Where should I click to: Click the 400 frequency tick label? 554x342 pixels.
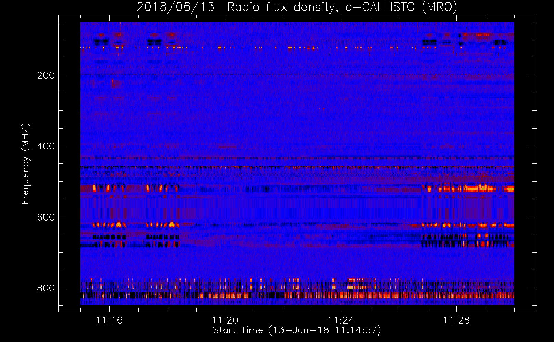coord(46,146)
